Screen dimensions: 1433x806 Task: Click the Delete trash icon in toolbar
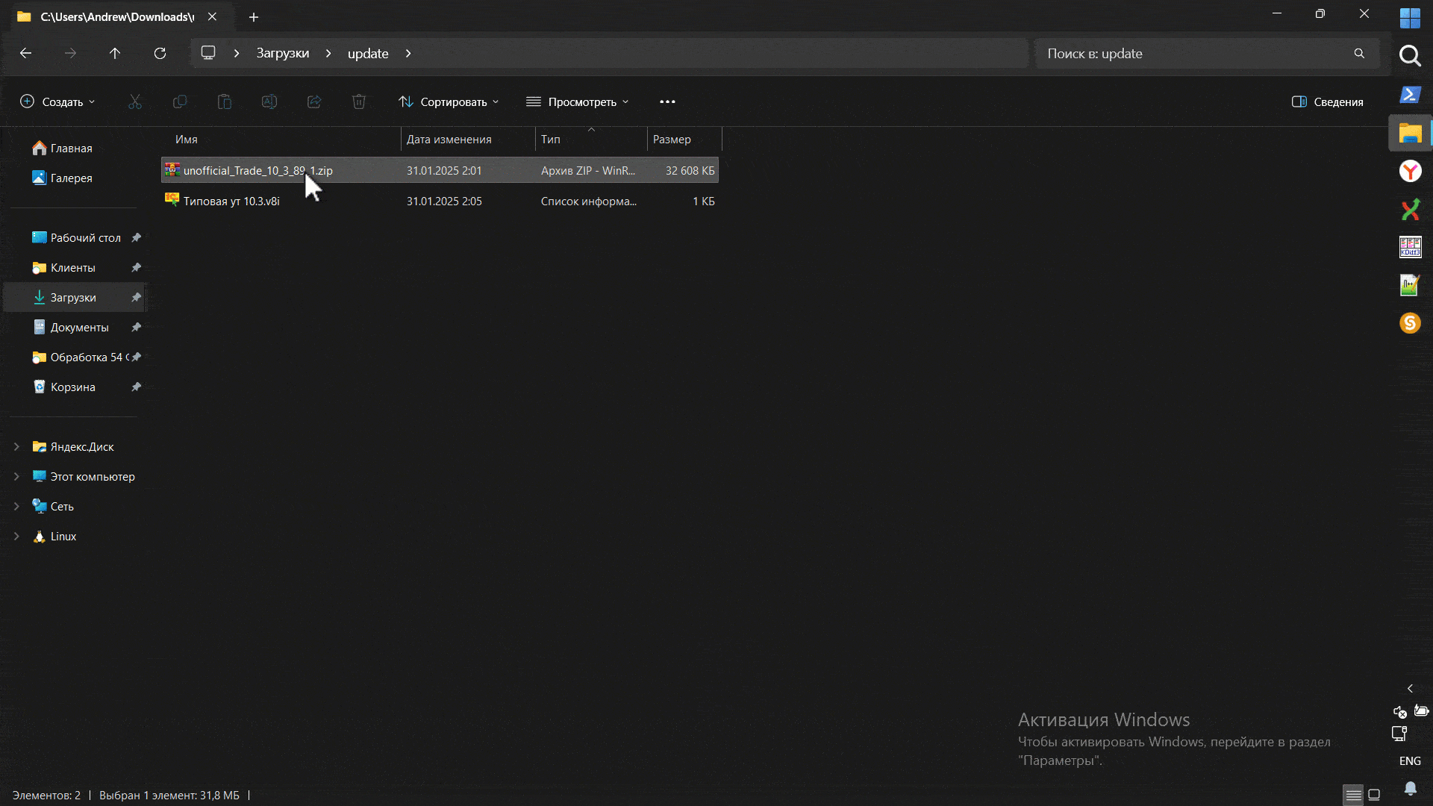359,102
